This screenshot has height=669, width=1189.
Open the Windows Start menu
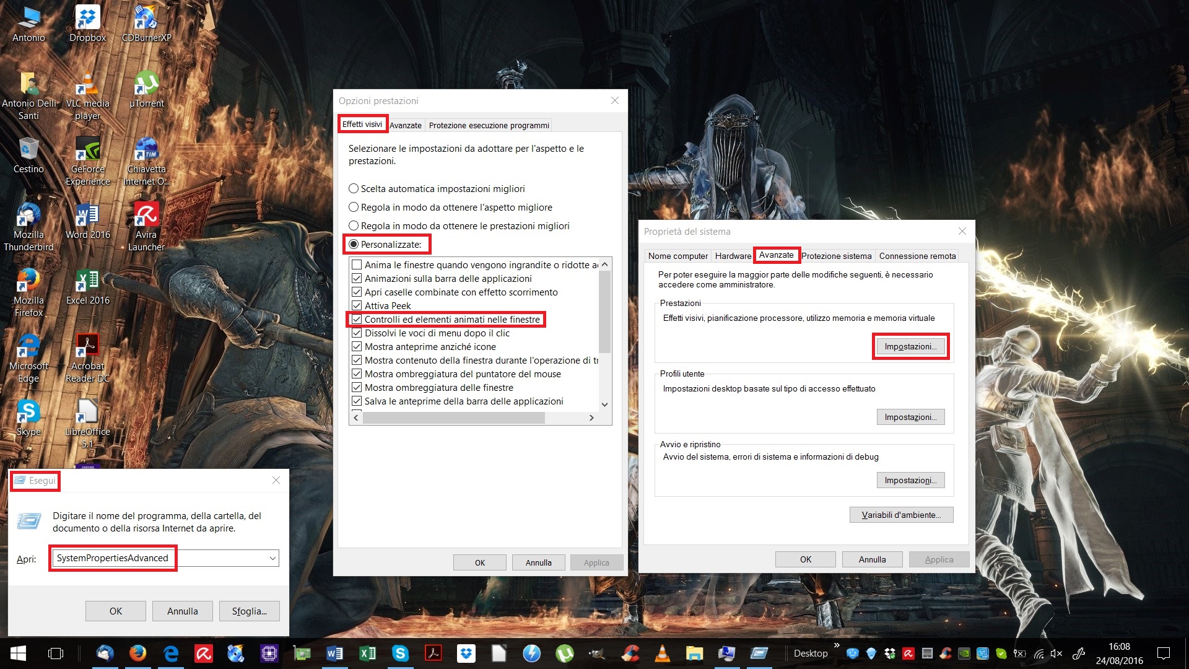(x=18, y=653)
